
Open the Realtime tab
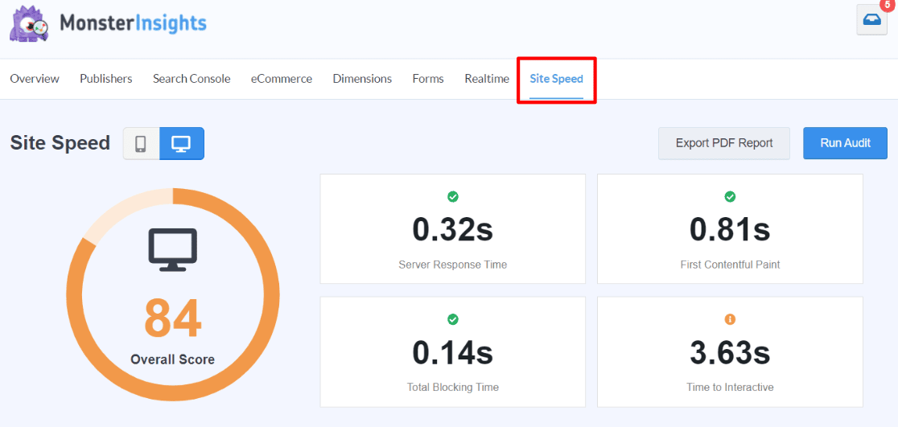click(487, 79)
